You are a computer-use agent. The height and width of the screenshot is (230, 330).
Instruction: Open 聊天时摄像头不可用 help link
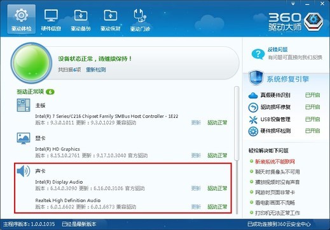pyautogui.click(x=277, y=172)
